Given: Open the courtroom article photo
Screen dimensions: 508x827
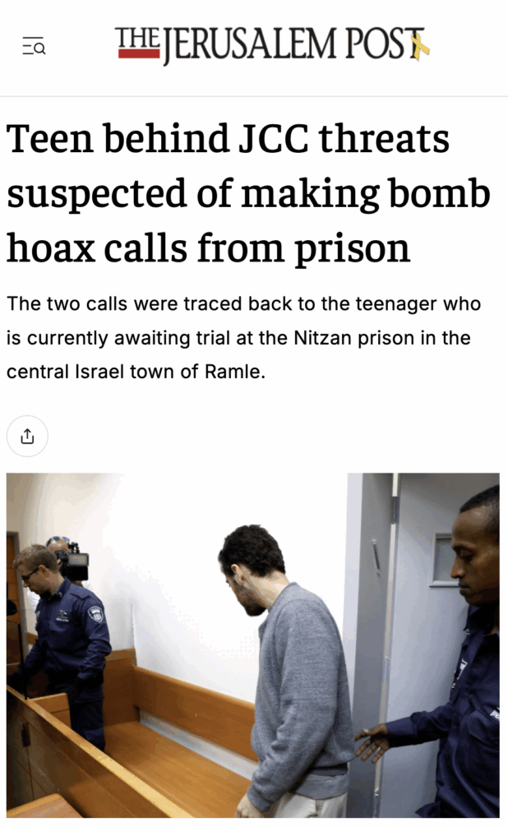Looking at the screenshot, I should pyautogui.click(x=252, y=645).
